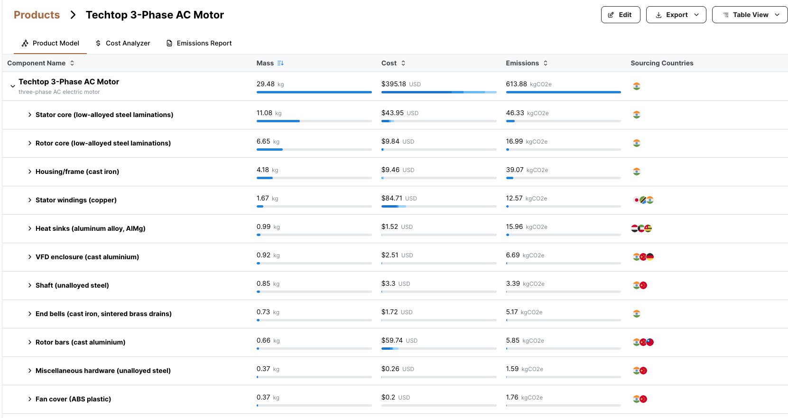The height and width of the screenshot is (418, 788).
Task: Open the Export dropdown
Action: point(676,15)
